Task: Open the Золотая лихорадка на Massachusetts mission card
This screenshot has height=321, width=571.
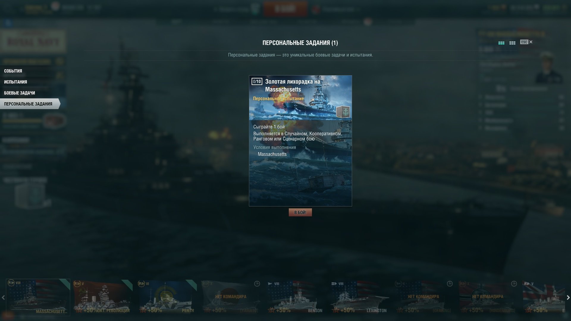Action: point(300,141)
